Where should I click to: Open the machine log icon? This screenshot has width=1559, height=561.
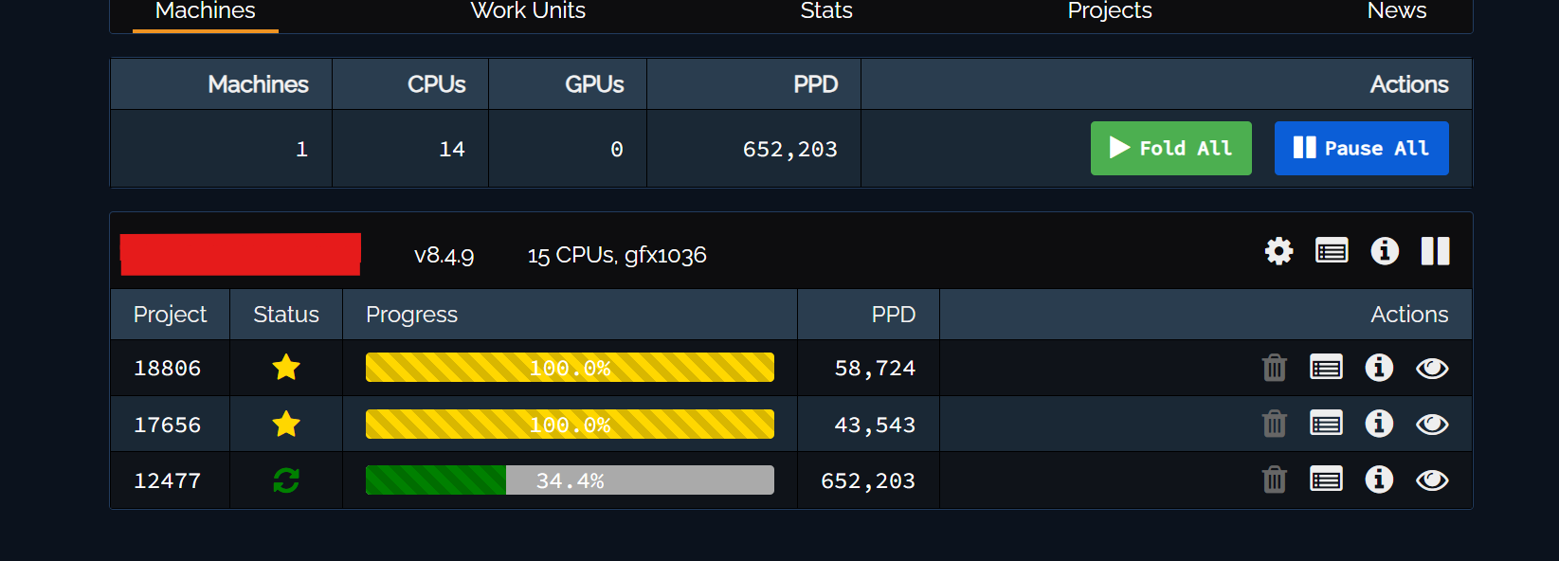point(1332,251)
